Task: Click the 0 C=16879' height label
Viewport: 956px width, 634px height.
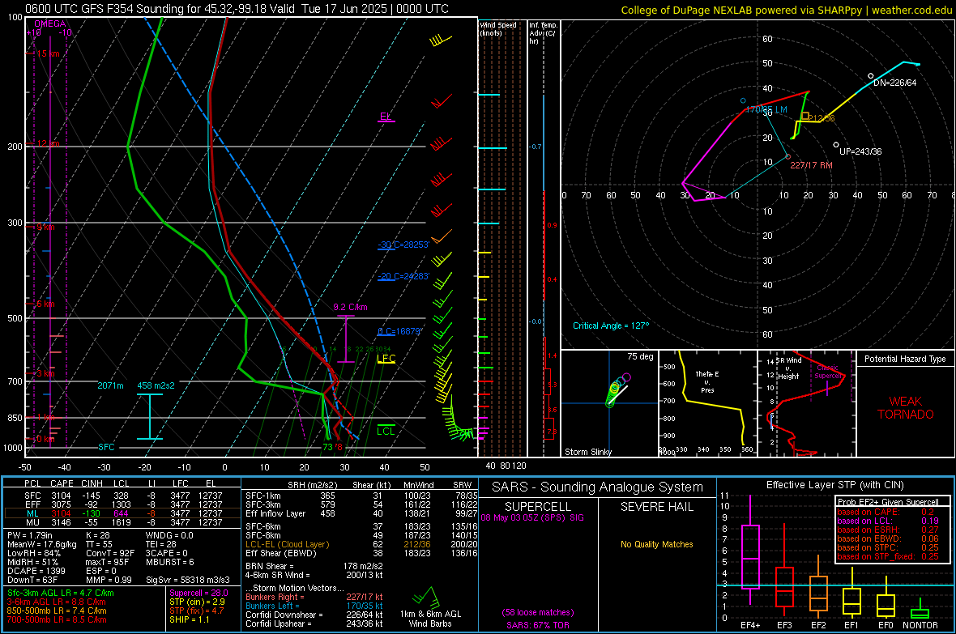Action: click(x=400, y=332)
